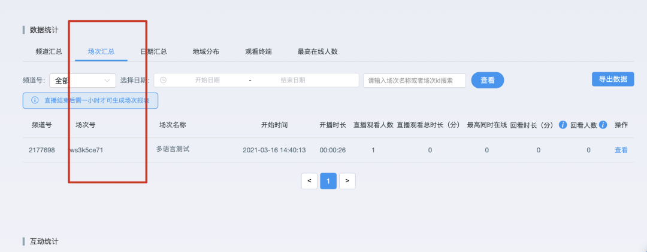Go to previous page arrow
Image resolution: width=647 pixels, height=252 pixels.
(x=309, y=181)
